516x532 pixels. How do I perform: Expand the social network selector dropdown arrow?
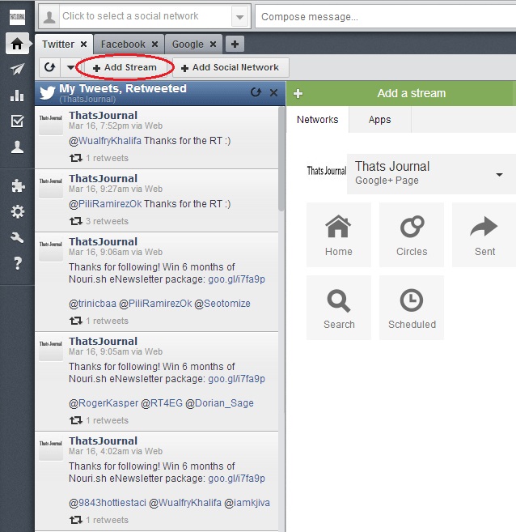(x=240, y=17)
